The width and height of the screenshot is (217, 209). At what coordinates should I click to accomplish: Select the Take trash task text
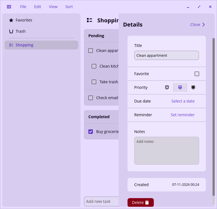point(109,82)
